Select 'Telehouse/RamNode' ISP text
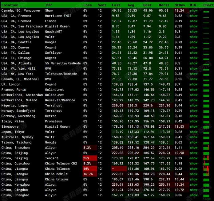The image size is (214, 201). point(61,74)
